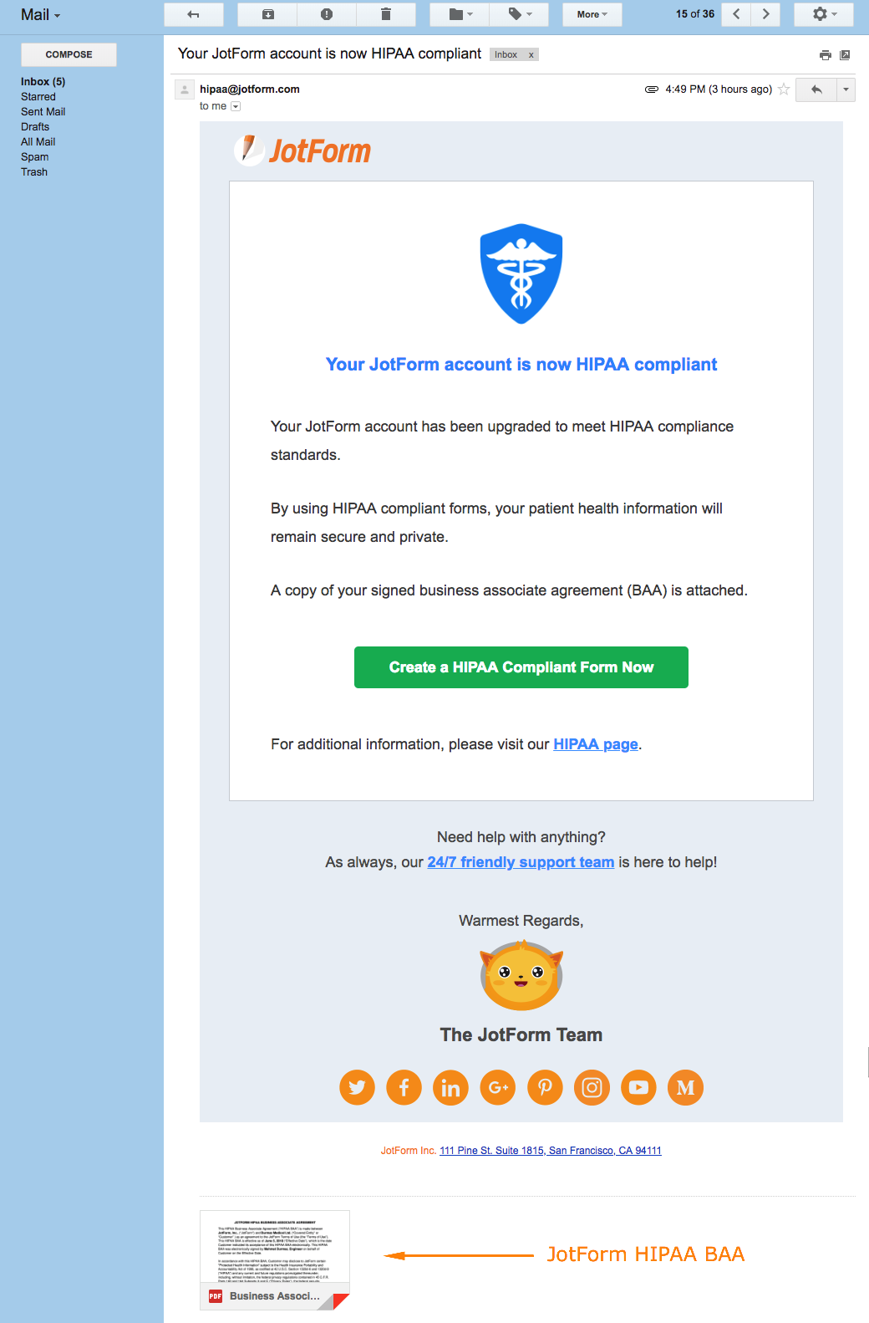This screenshot has height=1323, width=869.
Task: Open the Sent Mail folder
Action: pyautogui.click(x=43, y=112)
